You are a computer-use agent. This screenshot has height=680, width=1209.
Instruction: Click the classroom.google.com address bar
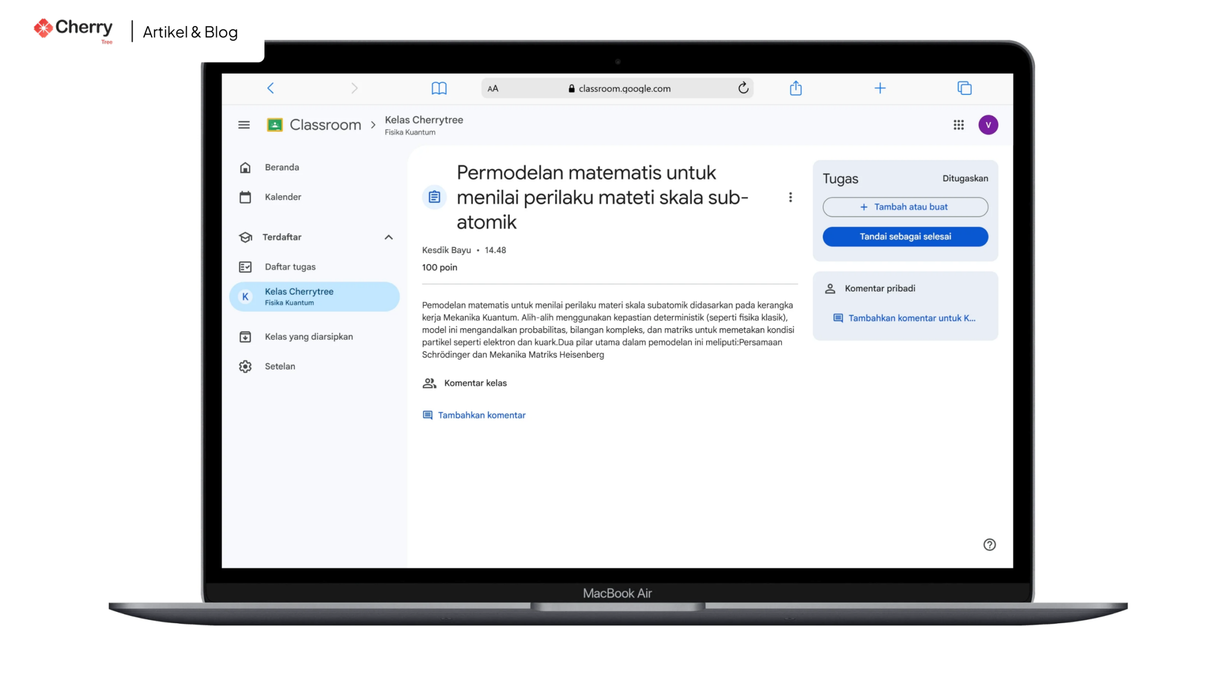[617, 88]
